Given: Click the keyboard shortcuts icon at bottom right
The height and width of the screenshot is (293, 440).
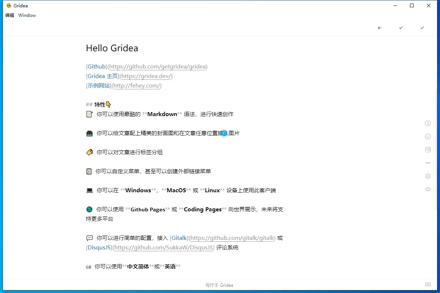Looking at the screenshot, I should click(x=428, y=285).
